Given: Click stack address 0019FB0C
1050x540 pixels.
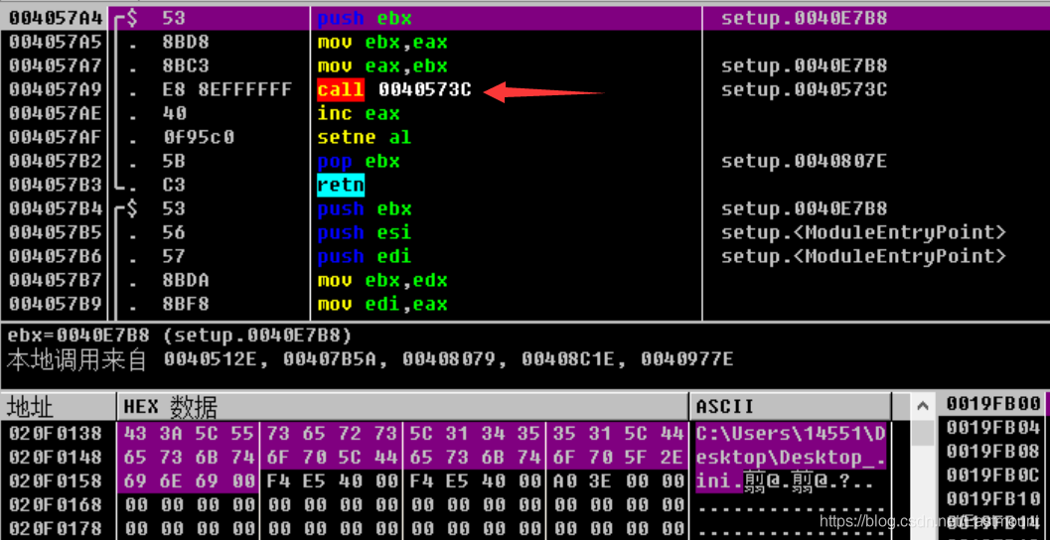Looking at the screenshot, I should (x=993, y=475).
